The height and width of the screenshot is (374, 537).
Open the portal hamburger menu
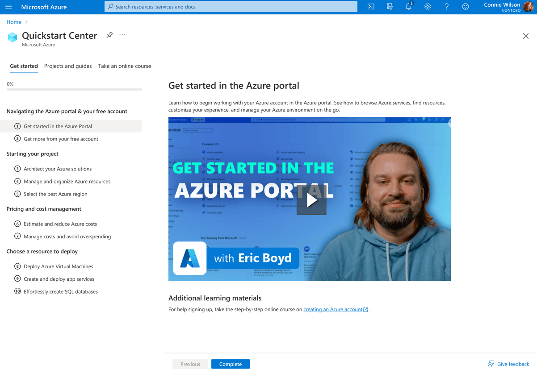coord(8,7)
